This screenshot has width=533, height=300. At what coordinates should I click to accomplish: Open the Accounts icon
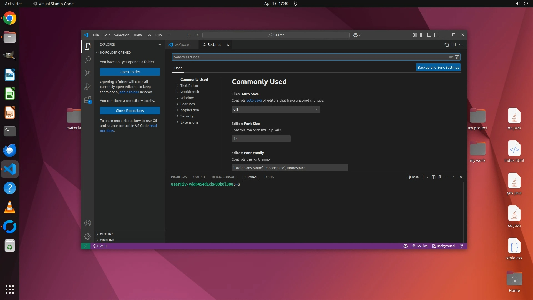pyautogui.click(x=88, y=223)
